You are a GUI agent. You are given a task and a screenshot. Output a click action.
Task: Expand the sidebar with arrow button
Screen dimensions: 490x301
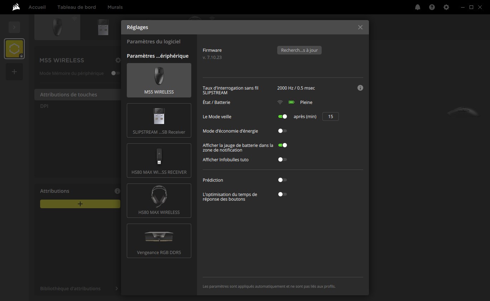pos(14,27)
